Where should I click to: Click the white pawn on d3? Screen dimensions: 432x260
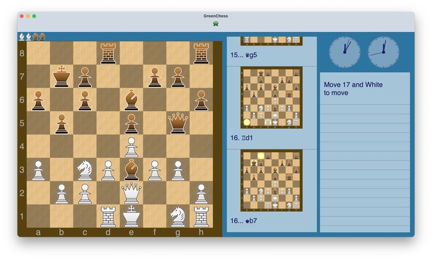click(108, 170)
